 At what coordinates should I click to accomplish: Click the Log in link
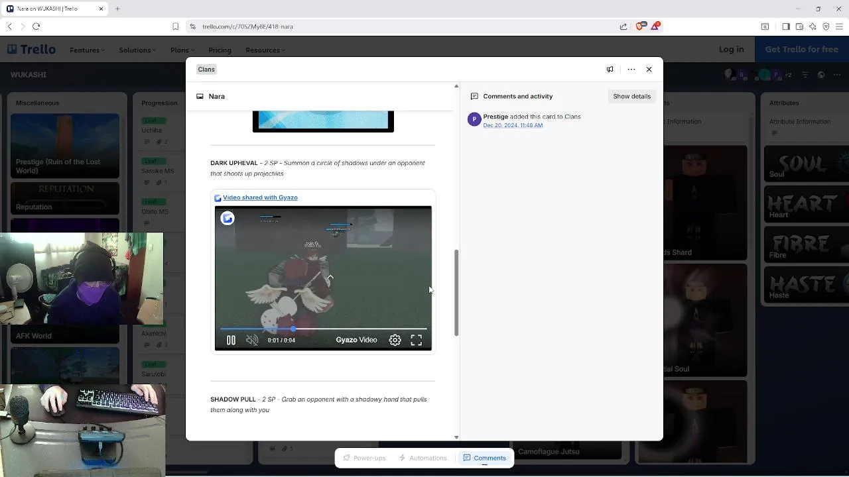[731, 49]
